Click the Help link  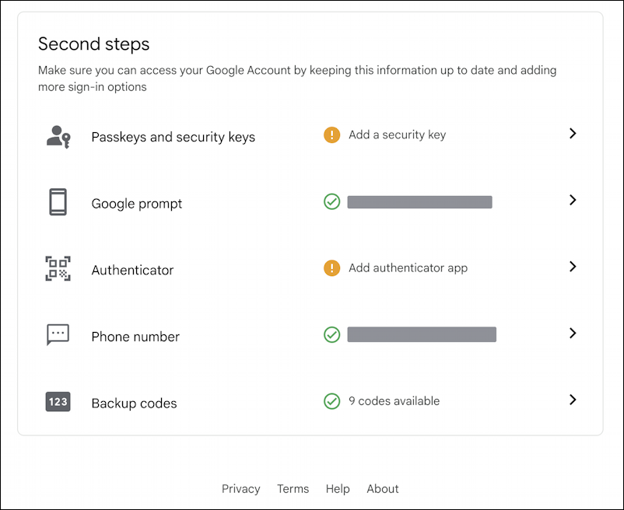(x=338, y=489)
